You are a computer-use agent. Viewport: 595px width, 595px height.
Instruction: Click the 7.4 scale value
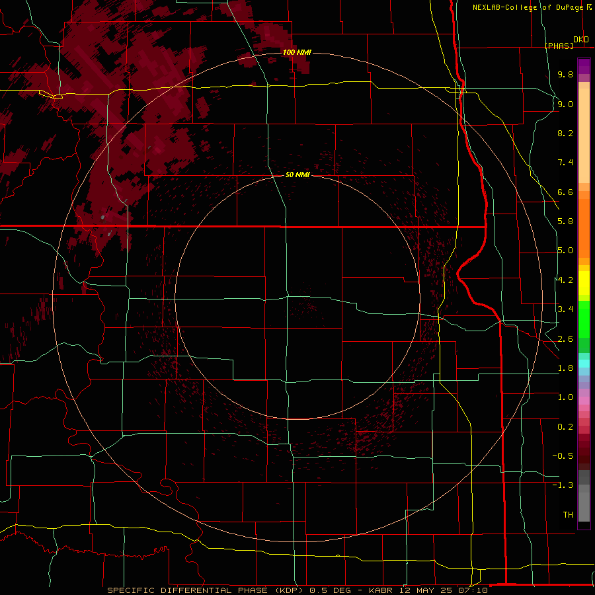point(565,163)
